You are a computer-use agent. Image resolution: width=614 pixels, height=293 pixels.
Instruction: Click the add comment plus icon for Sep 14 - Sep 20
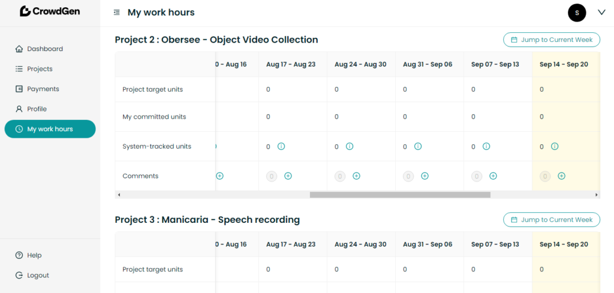561,176
